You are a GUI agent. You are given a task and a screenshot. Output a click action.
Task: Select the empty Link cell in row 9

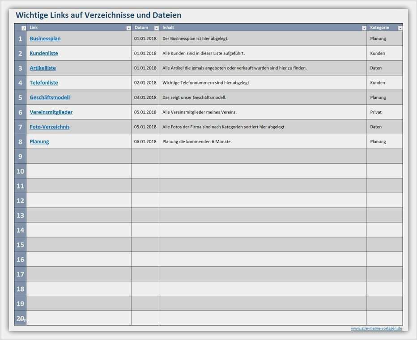point(79,156)
